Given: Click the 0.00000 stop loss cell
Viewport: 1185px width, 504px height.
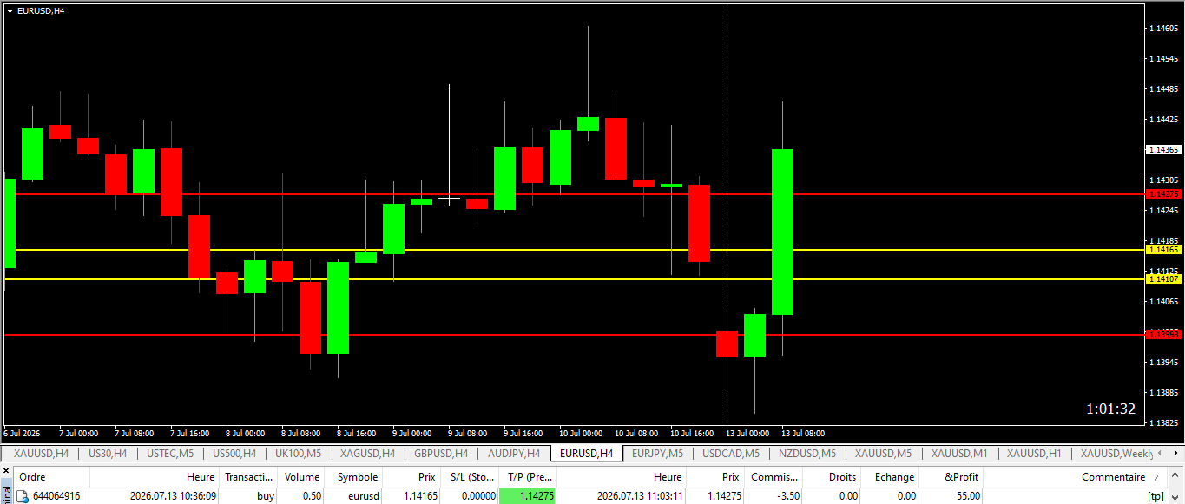Looking at the screenshot, I should click(469, 496).
